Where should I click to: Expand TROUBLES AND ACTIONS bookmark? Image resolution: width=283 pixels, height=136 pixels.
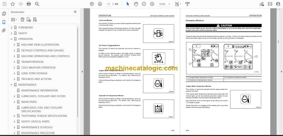click(x=14, y=79)
